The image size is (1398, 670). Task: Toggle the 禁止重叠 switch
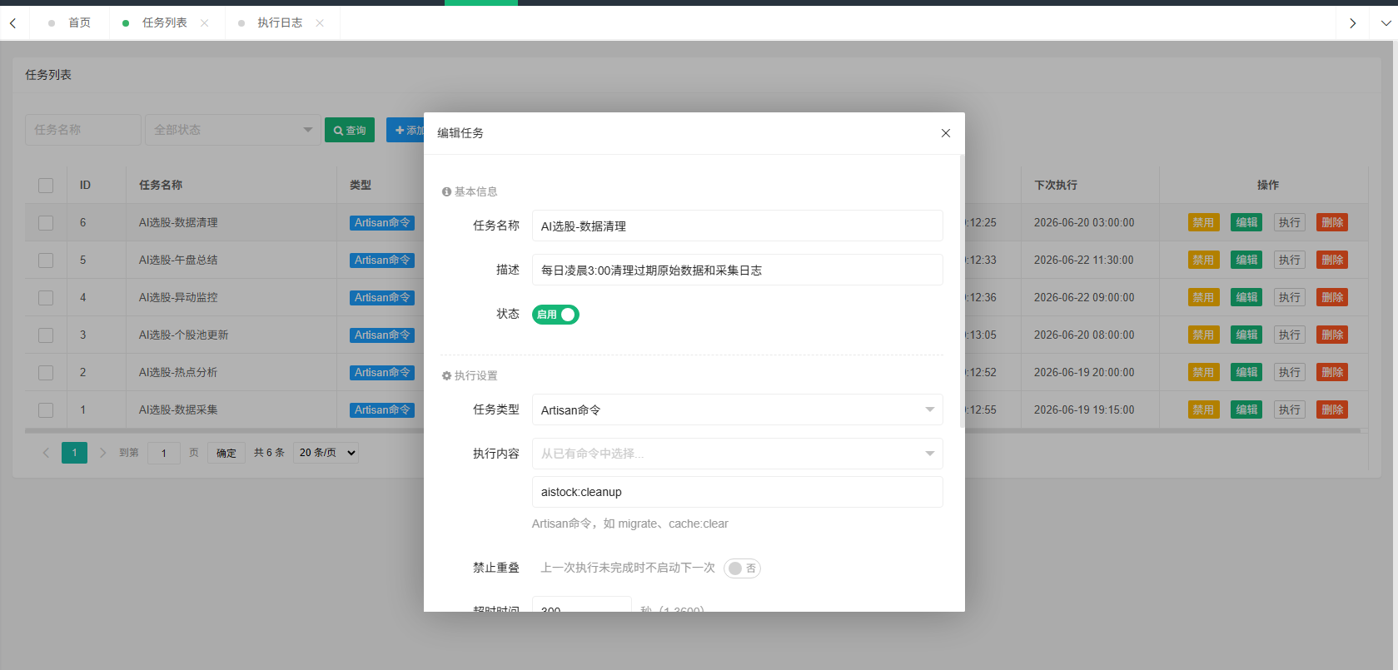pyautogui.click(x=742, y=568)
